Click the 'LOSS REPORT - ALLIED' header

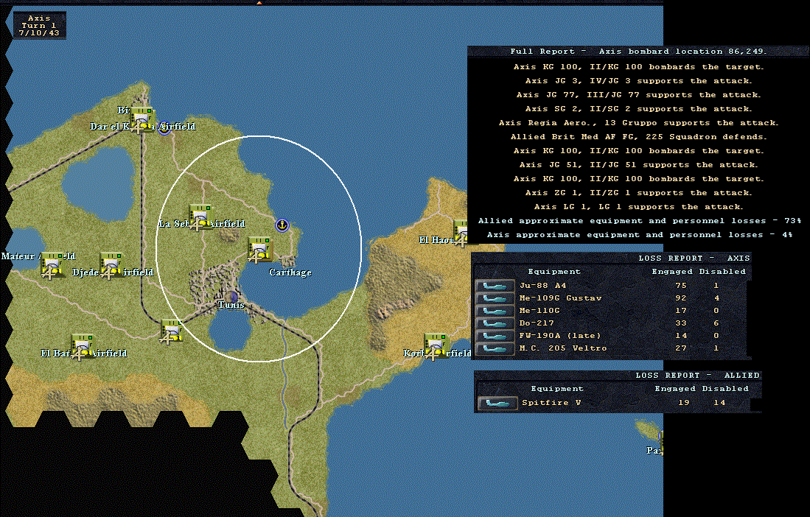(x=697, y=375)
